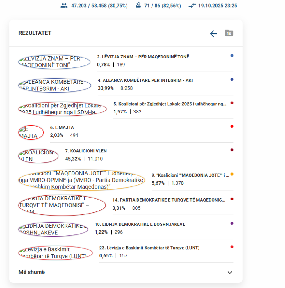Expand the list with the Më shumë chevron
285x288 pixels.
click(x=230, y=273)
